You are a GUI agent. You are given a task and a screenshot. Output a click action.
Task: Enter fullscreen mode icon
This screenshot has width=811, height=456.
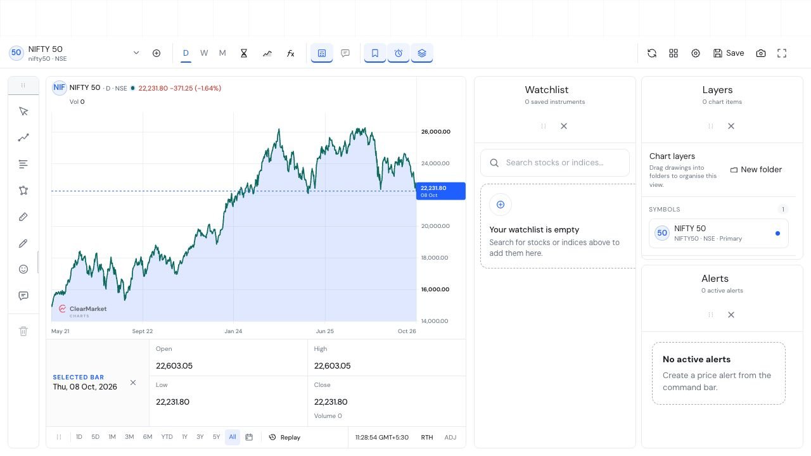pyautogui.click(x=782, y=53)
